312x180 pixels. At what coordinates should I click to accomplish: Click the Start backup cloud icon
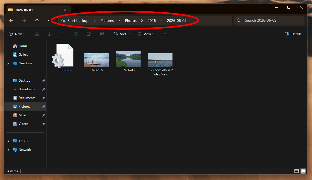(x=63, y=21)
